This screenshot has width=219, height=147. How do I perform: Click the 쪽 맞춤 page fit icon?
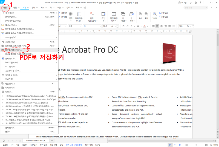pyautogui.click(x=160, y=13)
